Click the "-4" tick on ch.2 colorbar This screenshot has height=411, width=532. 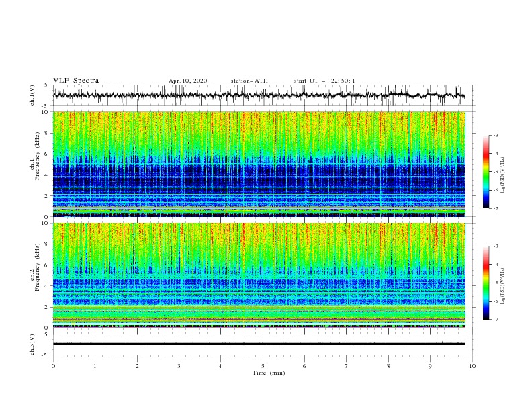click(x=496, y=265)
